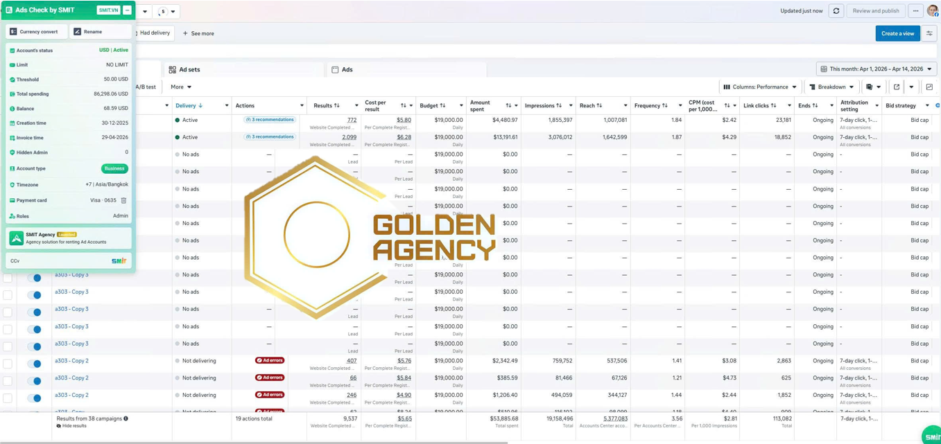Click the Create a view button

(897, 33)
